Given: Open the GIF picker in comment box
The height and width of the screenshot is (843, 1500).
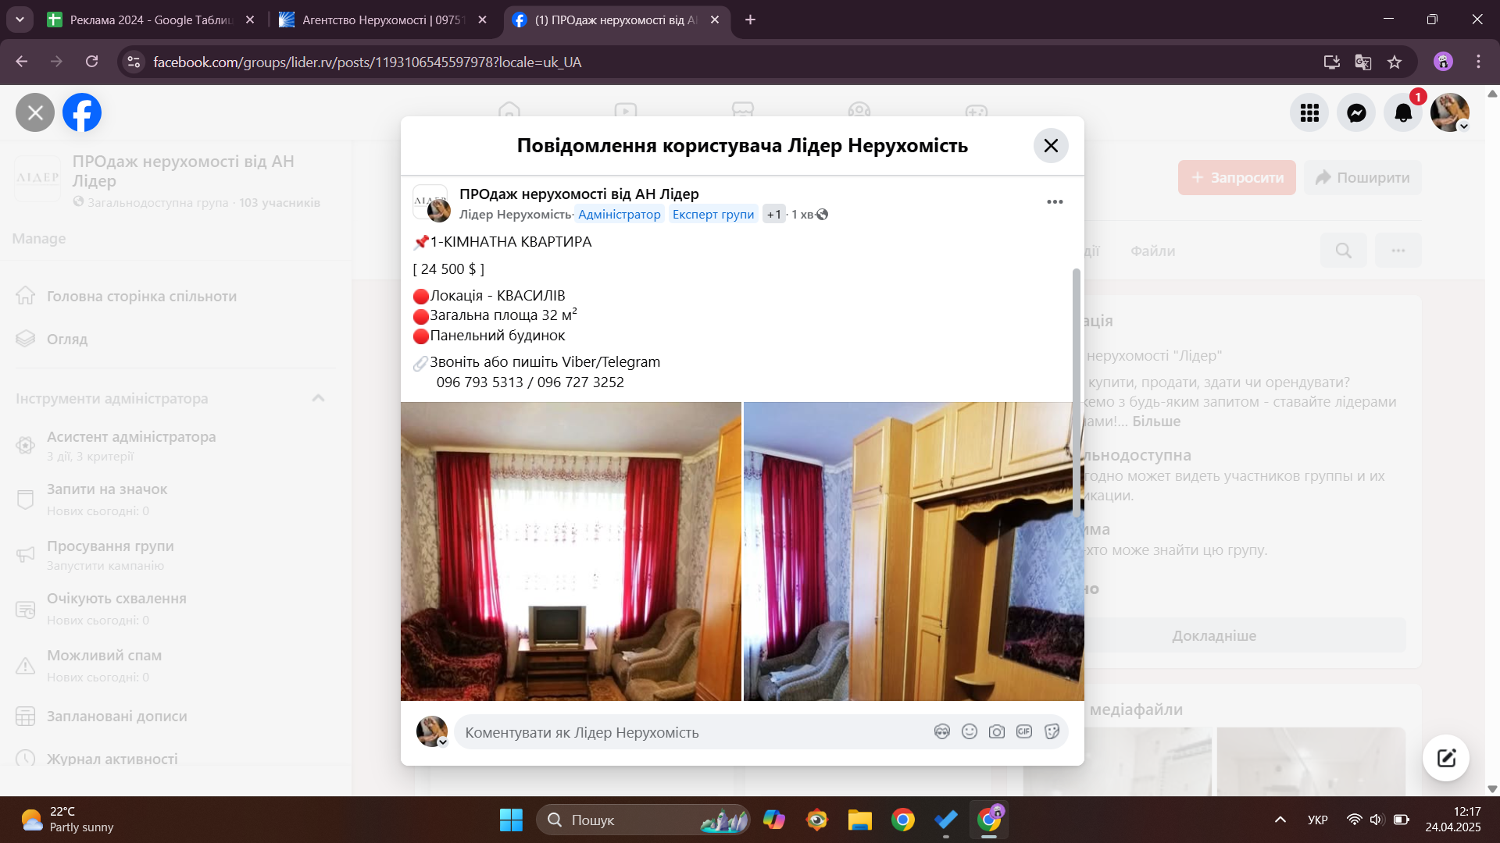Looking at the screenshot, I should (x=1024, y=732).
